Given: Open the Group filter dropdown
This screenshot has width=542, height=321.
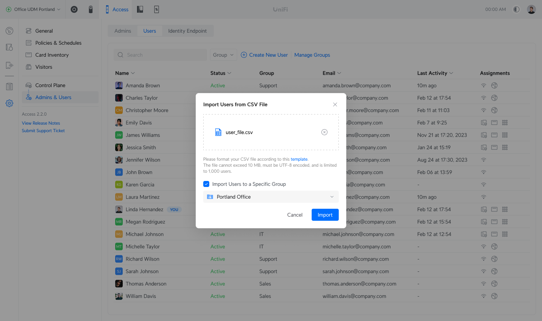Looking at the screenshot, I should pyautogui.click(x=223, y=55).
